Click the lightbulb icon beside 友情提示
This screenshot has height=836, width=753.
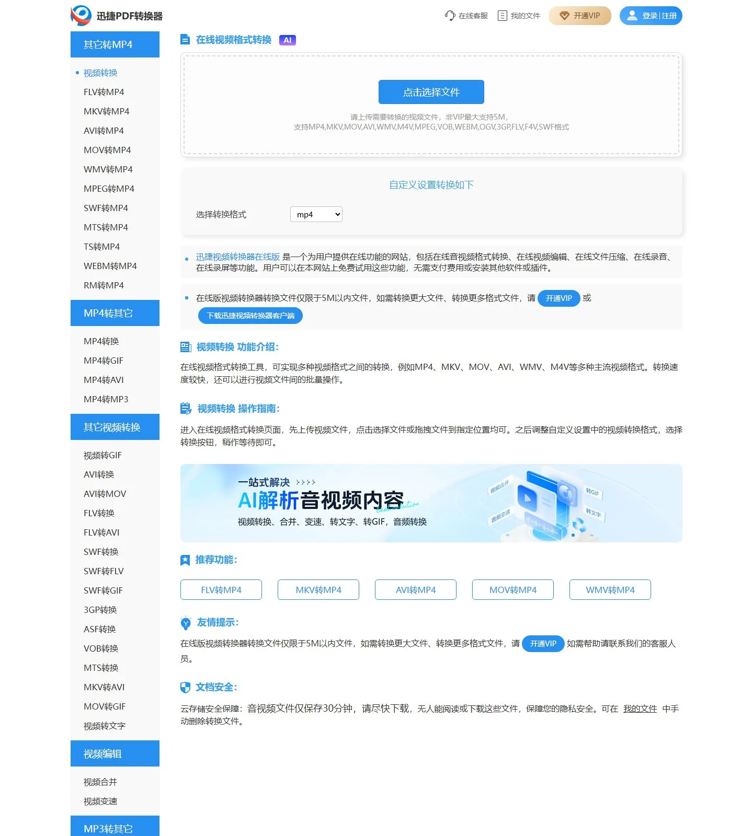(x=186, y=623)
